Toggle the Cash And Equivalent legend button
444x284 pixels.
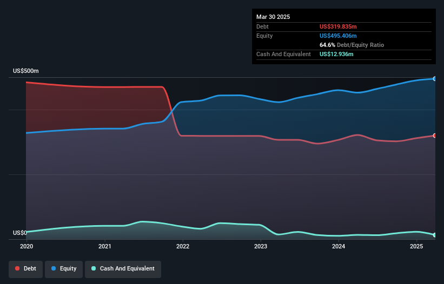(x=123, y=269)
